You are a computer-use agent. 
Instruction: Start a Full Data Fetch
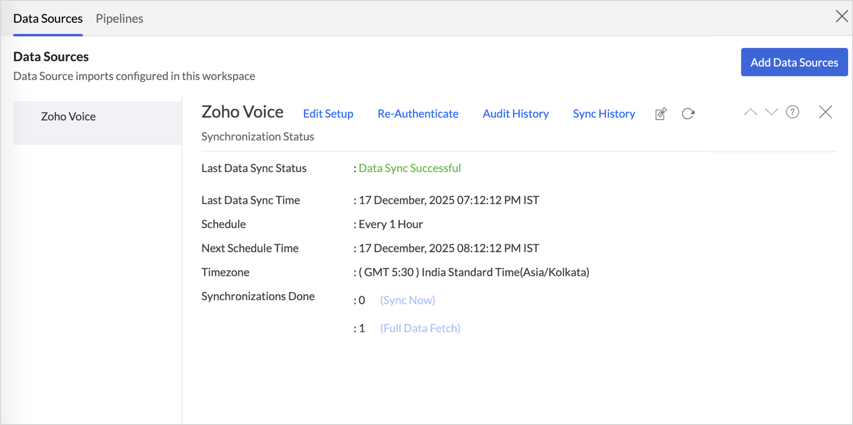click(x=420, y=328)
